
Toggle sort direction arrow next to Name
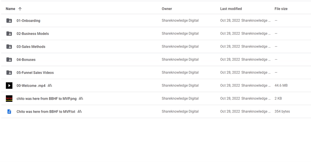pyautogui.click(x=20, y=9)
